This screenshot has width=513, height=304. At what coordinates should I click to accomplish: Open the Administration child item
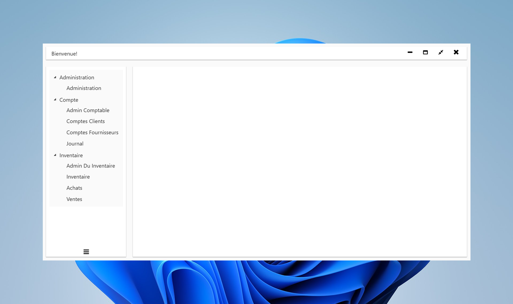84,88
